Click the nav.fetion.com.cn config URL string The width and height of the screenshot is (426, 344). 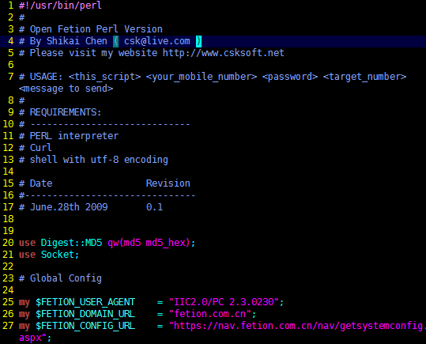(296, 326)
